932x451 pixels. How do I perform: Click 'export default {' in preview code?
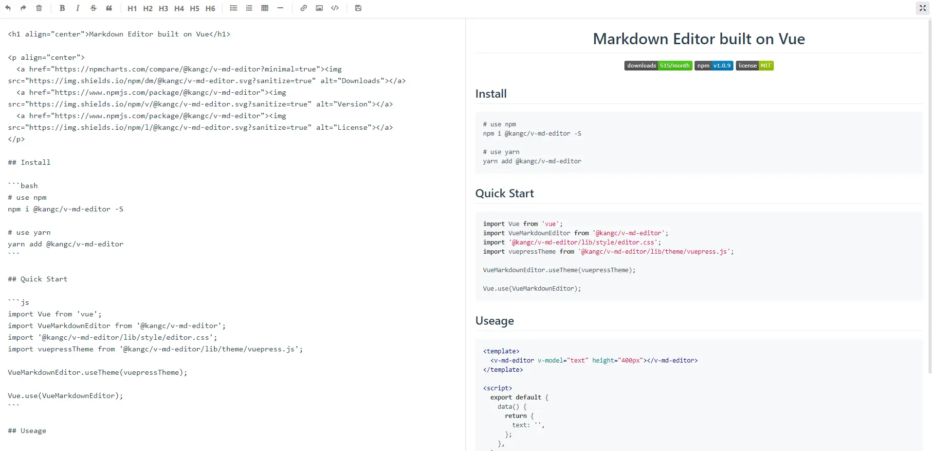tap(519, 398)
